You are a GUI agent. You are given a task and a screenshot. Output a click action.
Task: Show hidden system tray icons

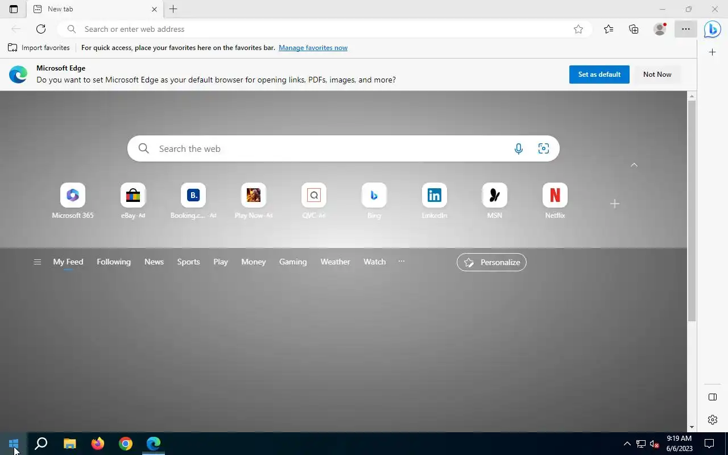[627, 444]
